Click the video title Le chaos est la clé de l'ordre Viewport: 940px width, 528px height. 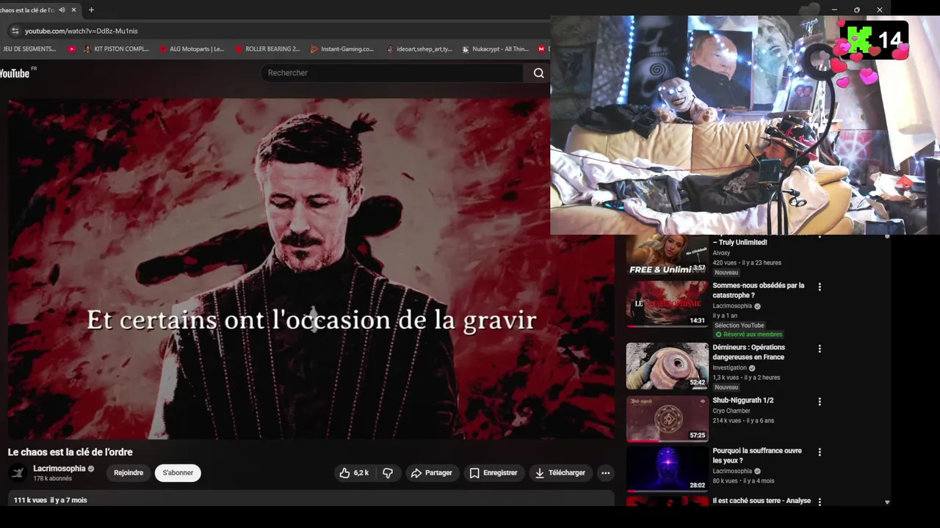tap(70, 452)
